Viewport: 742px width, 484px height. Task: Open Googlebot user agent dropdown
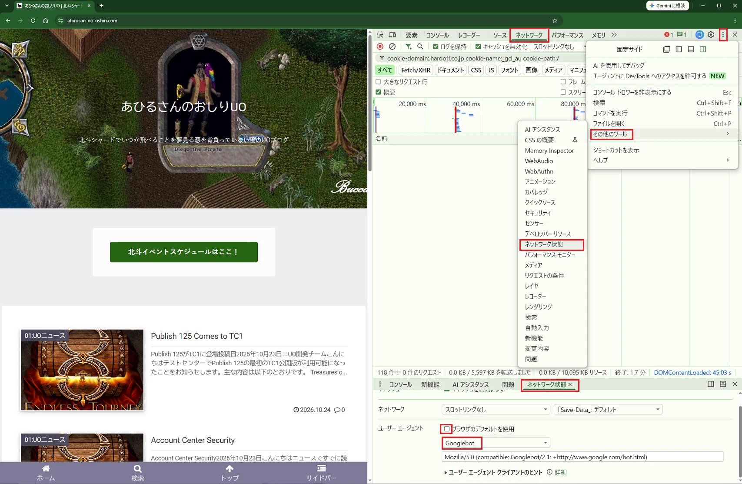[496, 443]
